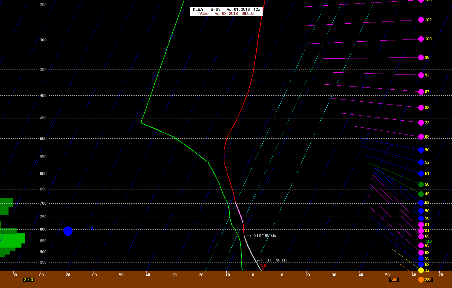This screenshot has width=452, height=288.
Task: Select the green wind dot labeled 49
Action: pos(421,194)
